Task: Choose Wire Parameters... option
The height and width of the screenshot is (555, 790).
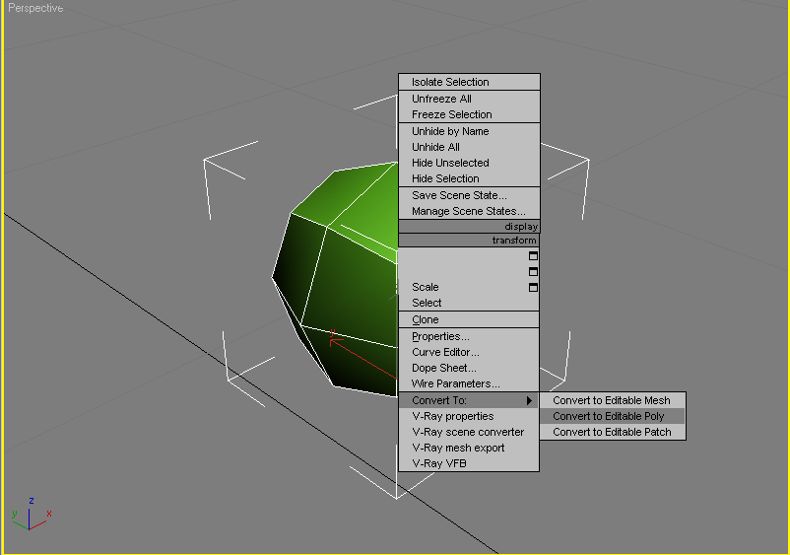Action: (x=469, y=383)
